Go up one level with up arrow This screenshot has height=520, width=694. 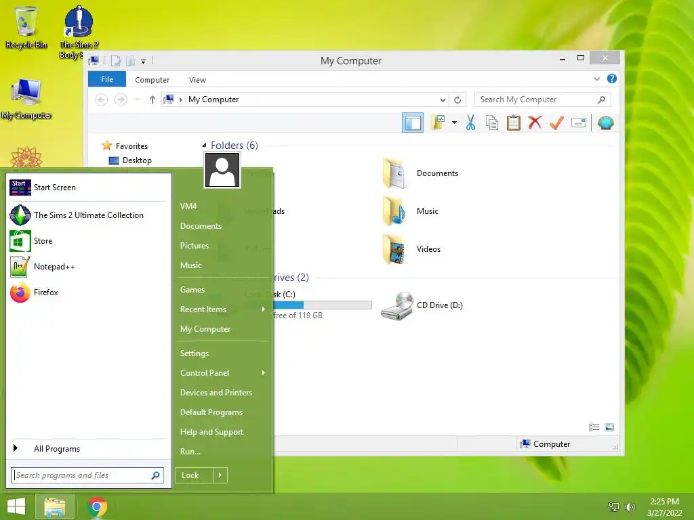tap(152, 100)
